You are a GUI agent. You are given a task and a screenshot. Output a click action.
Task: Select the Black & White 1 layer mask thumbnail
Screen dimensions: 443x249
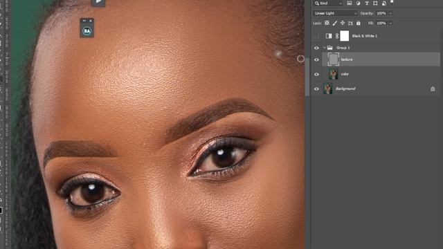[x=345, y=36]
